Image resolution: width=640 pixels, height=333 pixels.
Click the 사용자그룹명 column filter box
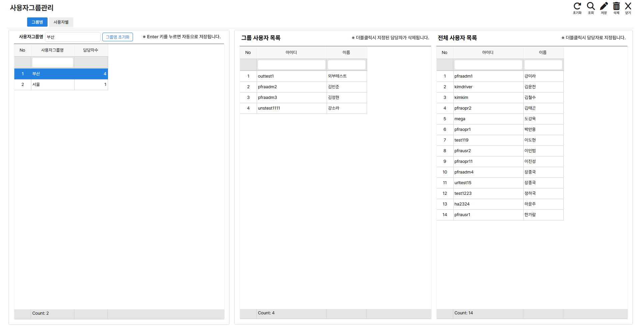pos(53,62)
